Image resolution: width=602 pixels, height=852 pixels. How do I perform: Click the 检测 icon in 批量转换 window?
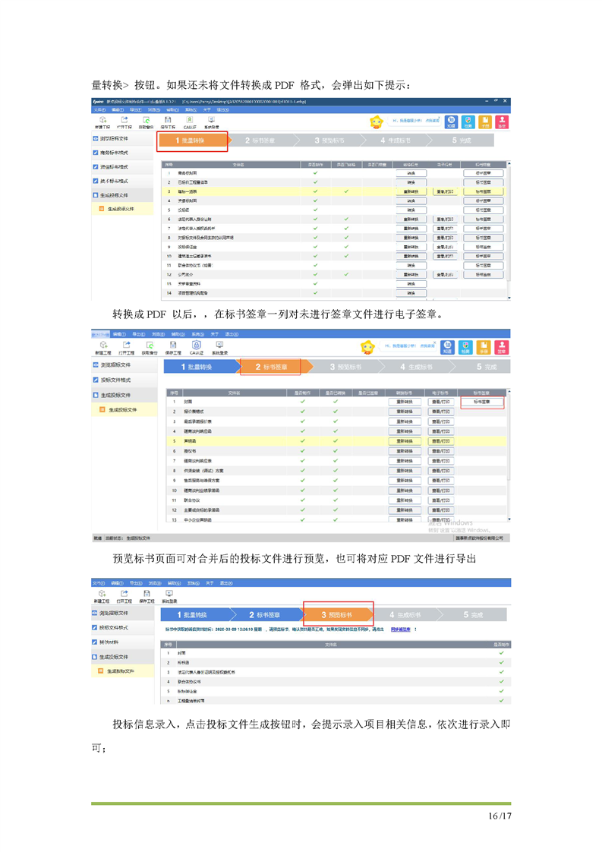point(468,121)
